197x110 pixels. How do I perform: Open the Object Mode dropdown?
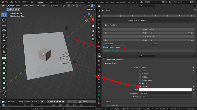(15, 6)
